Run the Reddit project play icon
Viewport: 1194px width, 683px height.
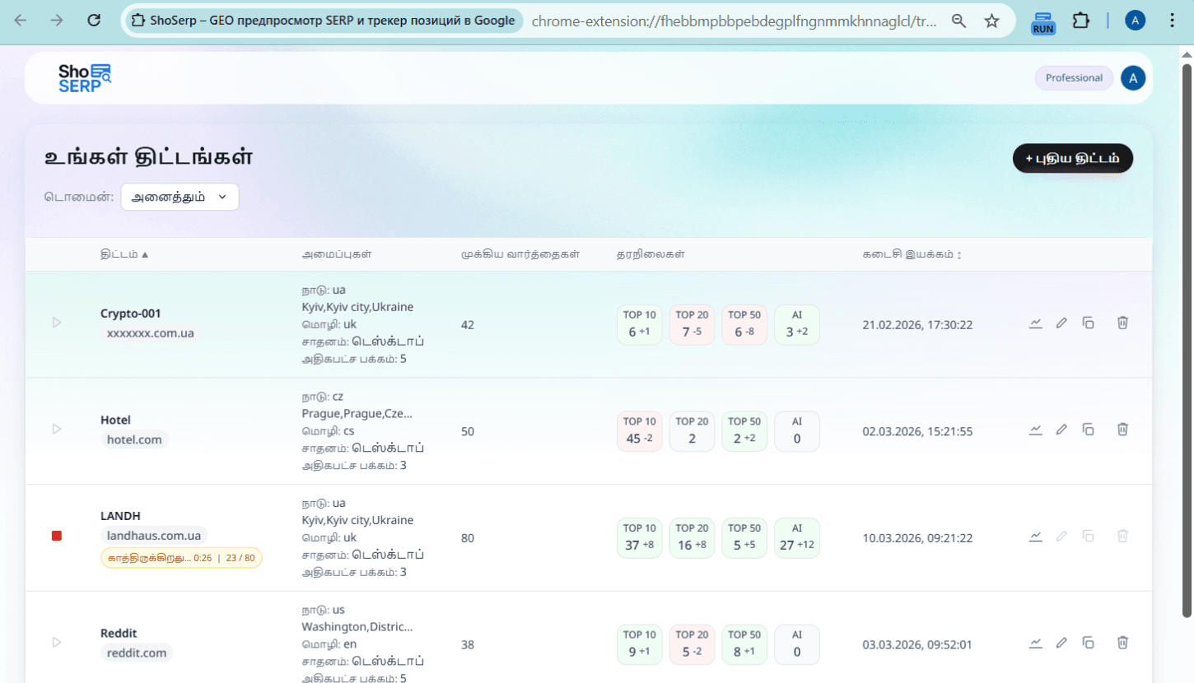pyautogui.click(x=57, y=642)
